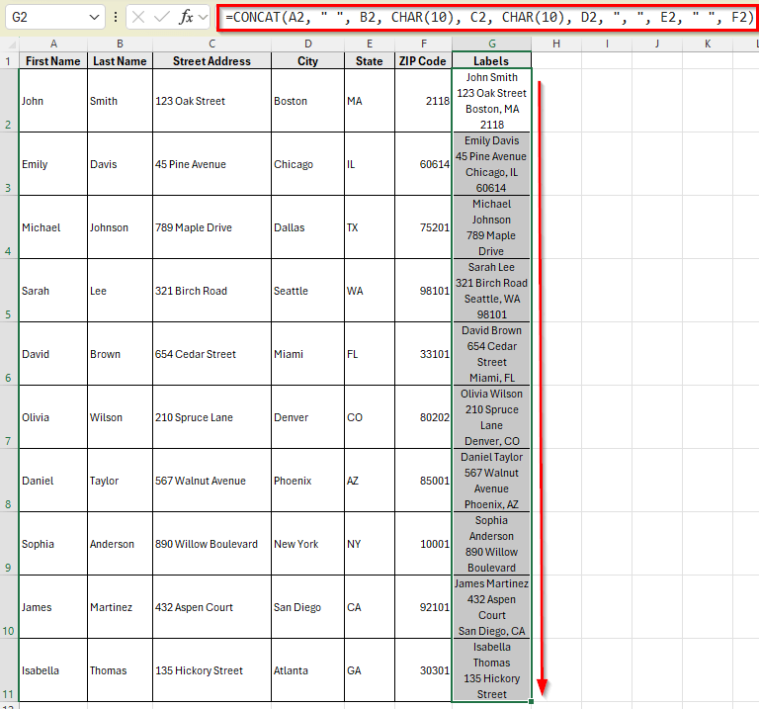Select the ZIP Code cell showing 98101
The image size is (759, 709).
click(423, 291)
